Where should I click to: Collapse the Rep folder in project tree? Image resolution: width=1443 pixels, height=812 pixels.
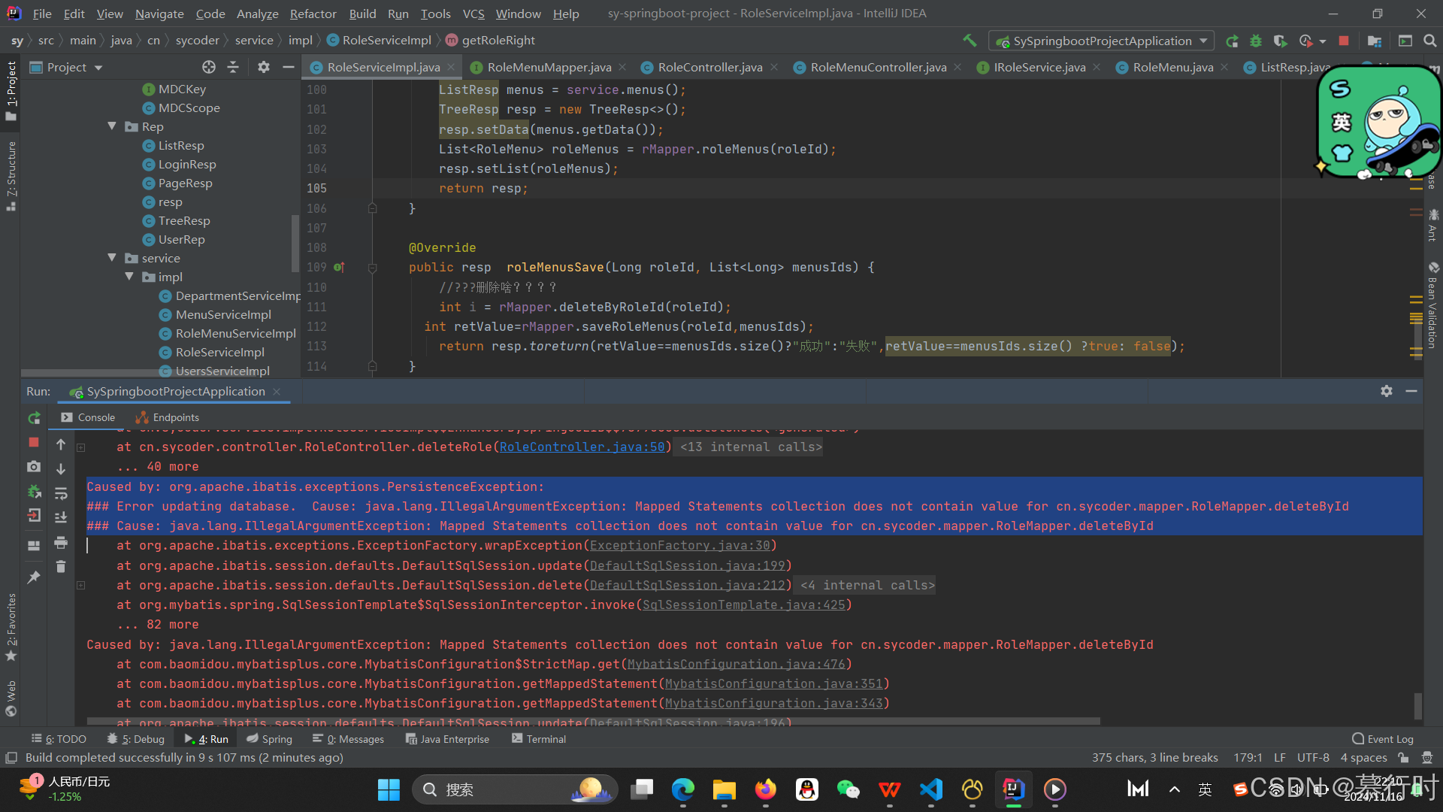pyautogui.click(x=112, y=126)
